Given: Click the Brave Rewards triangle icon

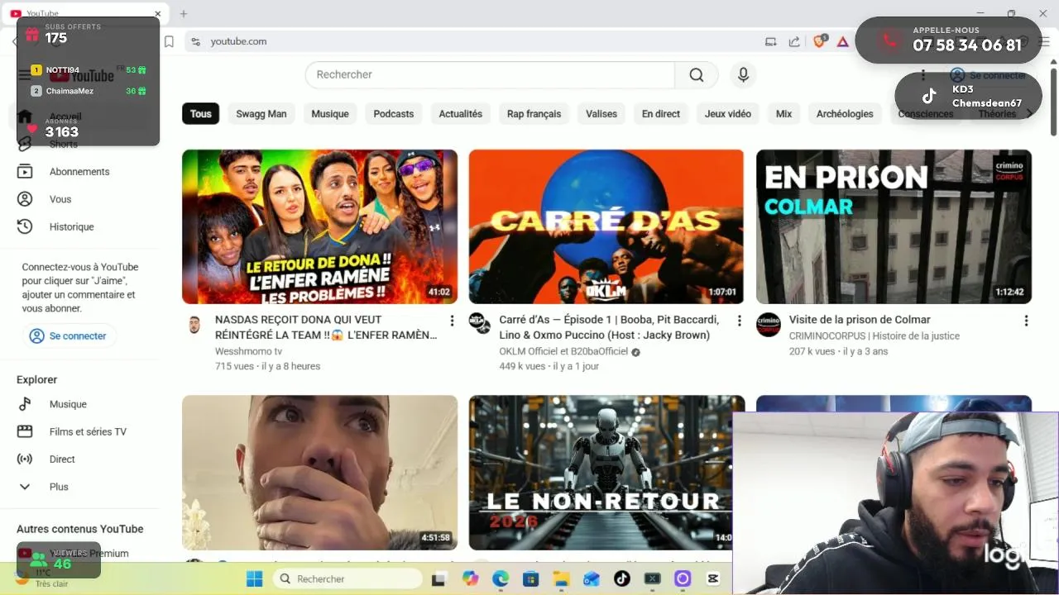Looking at the screenshot, I should [842, 41].
